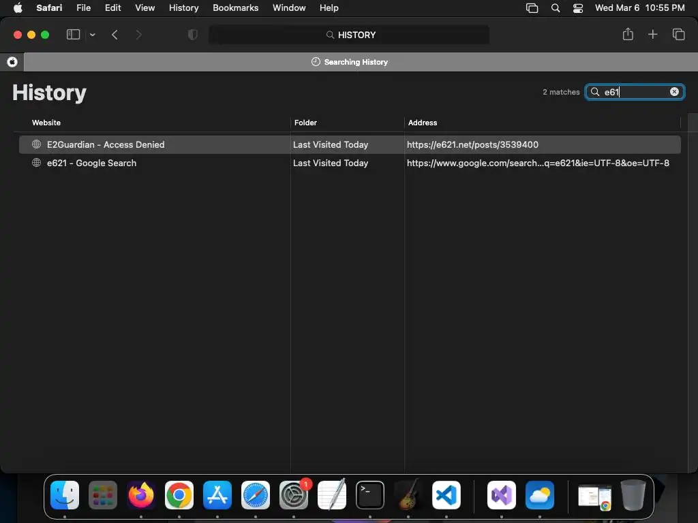
Task: Open the View menu
Action: 145,7
